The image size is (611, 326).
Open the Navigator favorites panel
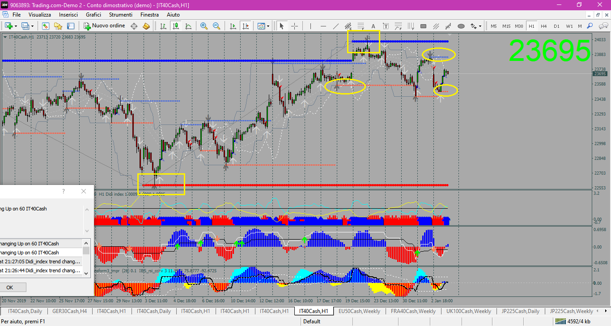point(58,26)
